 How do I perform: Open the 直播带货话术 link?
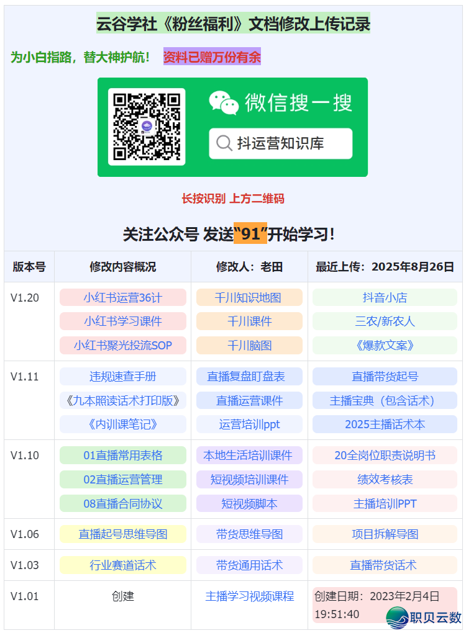point(383,565)
